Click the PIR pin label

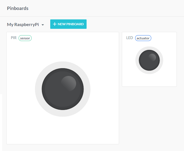[14, 38]
